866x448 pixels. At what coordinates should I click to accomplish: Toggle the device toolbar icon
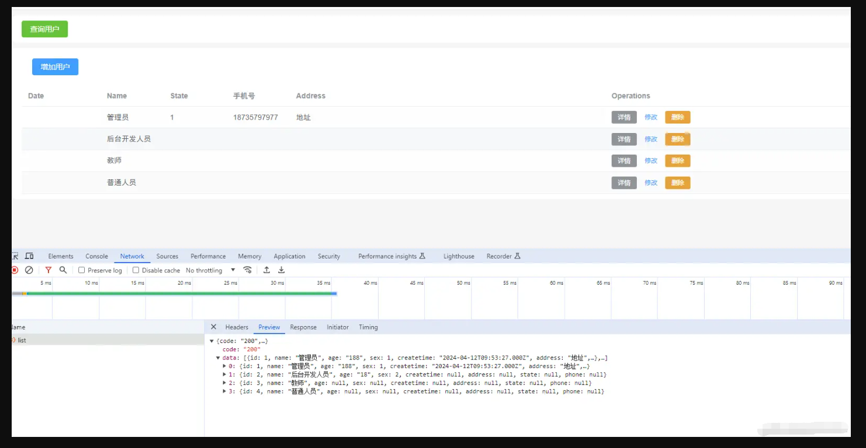(29, 256)
